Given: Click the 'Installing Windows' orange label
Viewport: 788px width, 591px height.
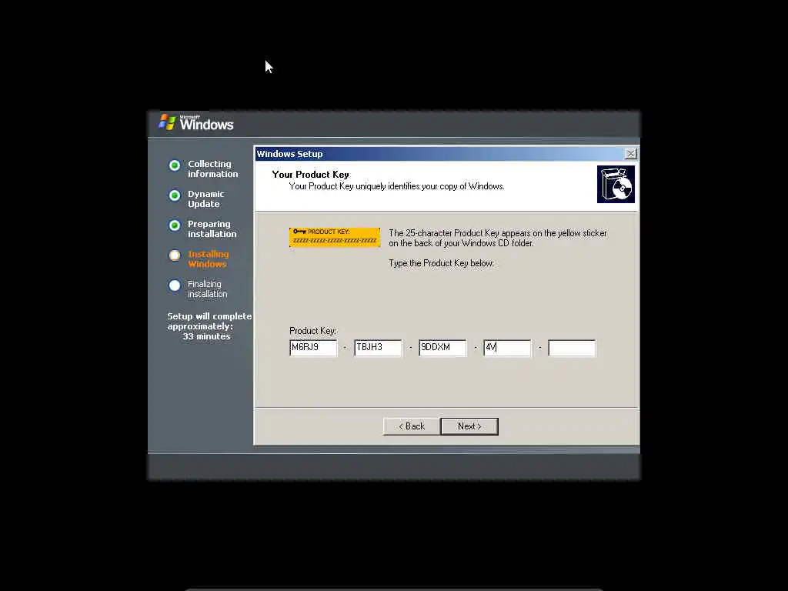Looking at the screenshot, I should [208, 259].
